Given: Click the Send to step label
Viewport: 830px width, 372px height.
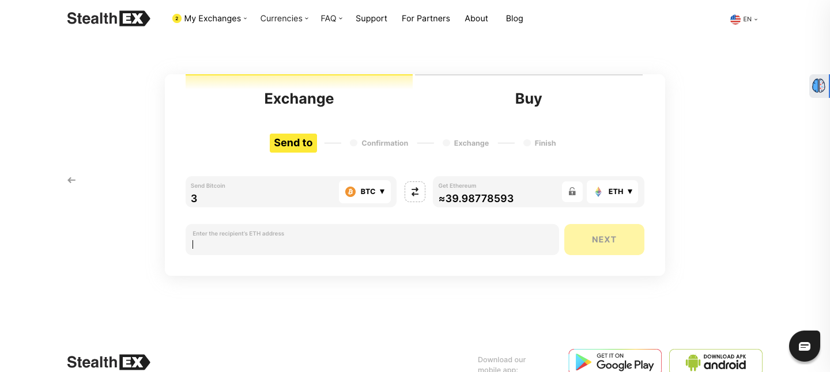Looking at the screenshot, I should [x=293, y=143].
